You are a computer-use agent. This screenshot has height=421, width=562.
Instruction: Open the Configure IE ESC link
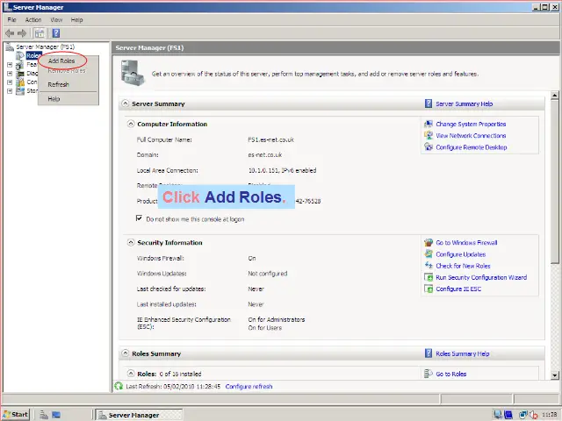(x=458, y=289)
